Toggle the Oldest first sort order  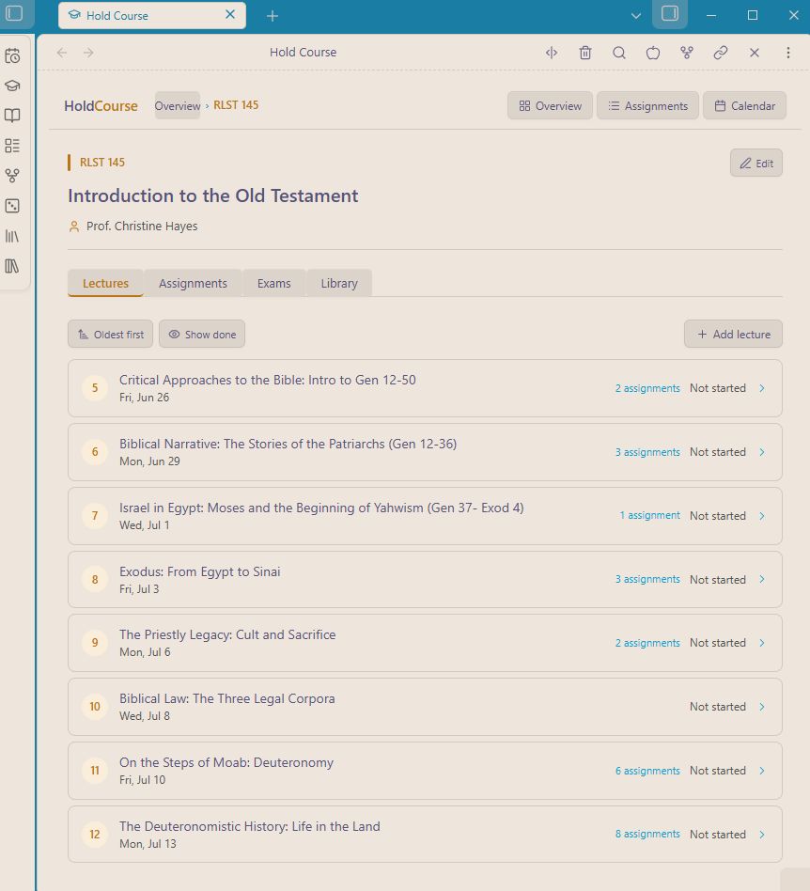(x=110, y=335)
